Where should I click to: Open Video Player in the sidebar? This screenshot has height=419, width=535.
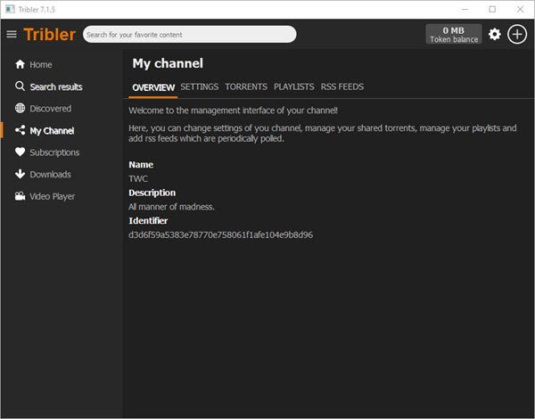tap(53, 196)
